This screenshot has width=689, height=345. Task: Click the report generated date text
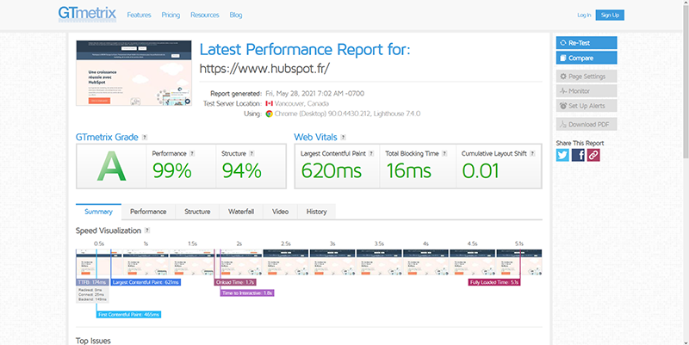[314, 94]
